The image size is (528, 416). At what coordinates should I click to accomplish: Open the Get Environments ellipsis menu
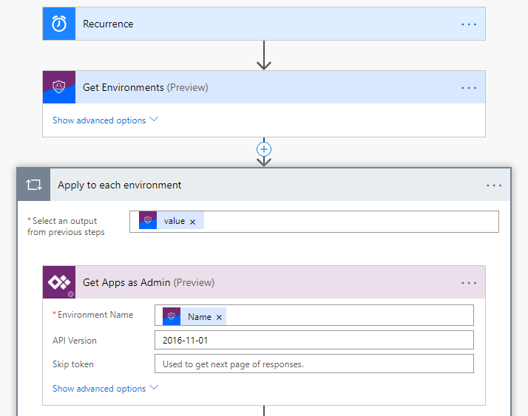[469, 87]
